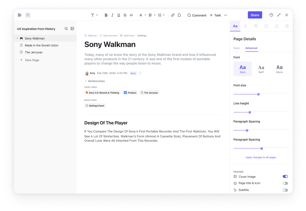Open the Product page link chip
Screen dimensions: 306x211
click(130, 93)
